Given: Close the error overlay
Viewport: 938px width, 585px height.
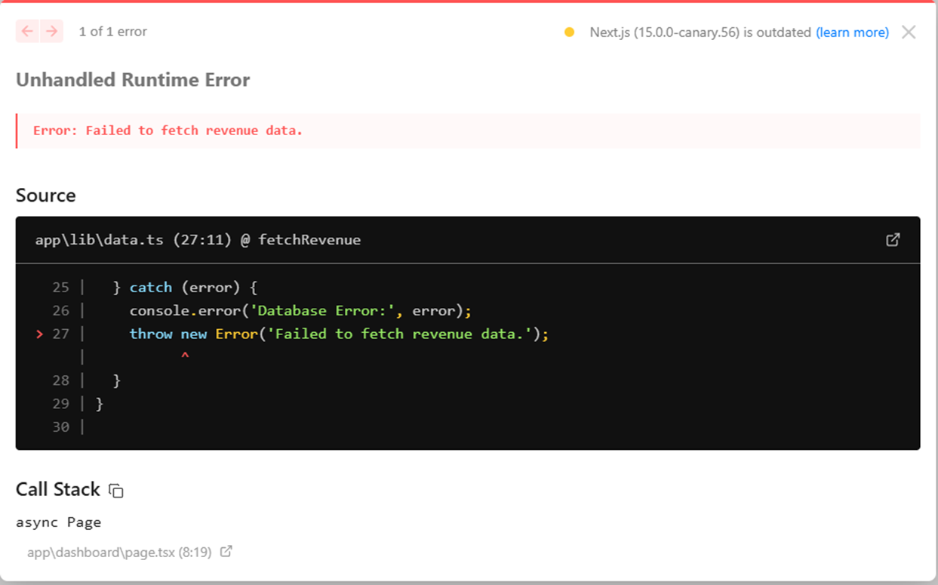Looking at the screenshot, I should click(909, 32).
